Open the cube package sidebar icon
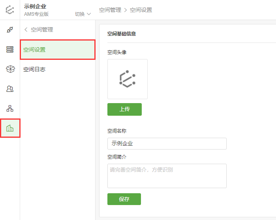The height and width of the screenshot is (220, 276). click(10, 69)
